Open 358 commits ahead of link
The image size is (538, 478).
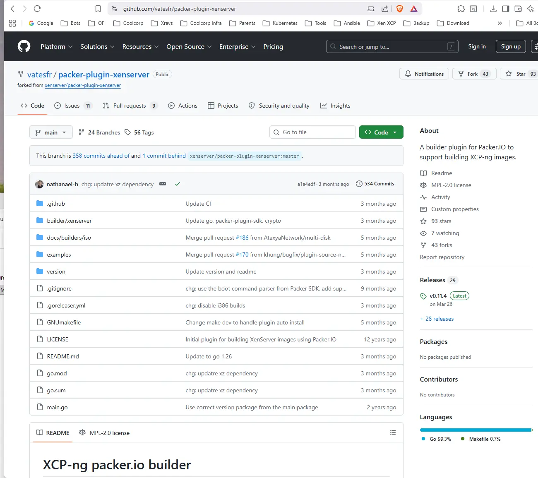coord(101,156)
